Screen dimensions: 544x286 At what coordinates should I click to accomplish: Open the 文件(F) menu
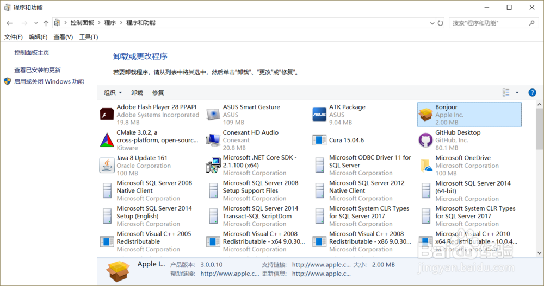click(x=13, y=37)
